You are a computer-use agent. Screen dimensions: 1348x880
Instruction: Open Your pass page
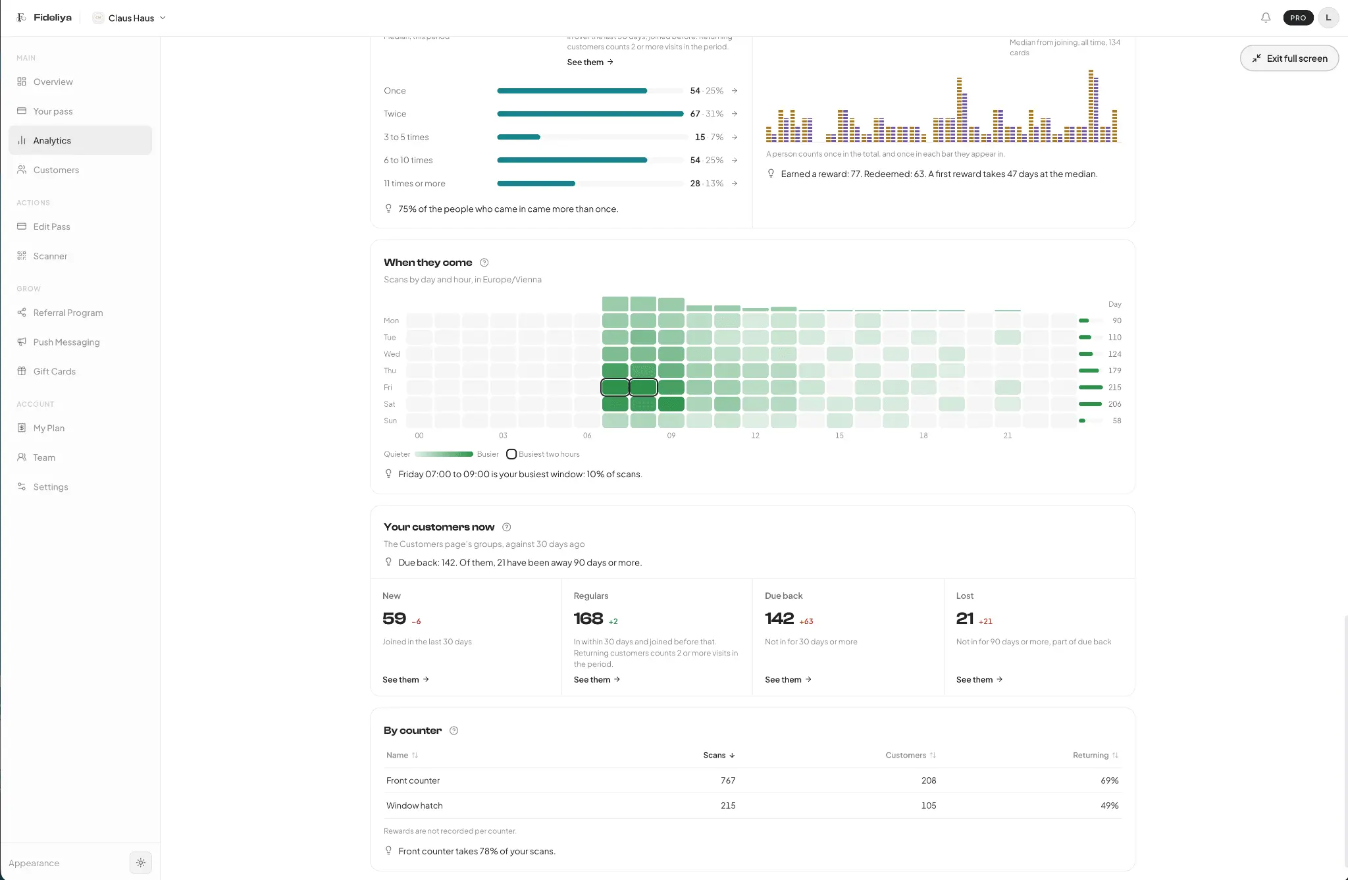[80, 111]
